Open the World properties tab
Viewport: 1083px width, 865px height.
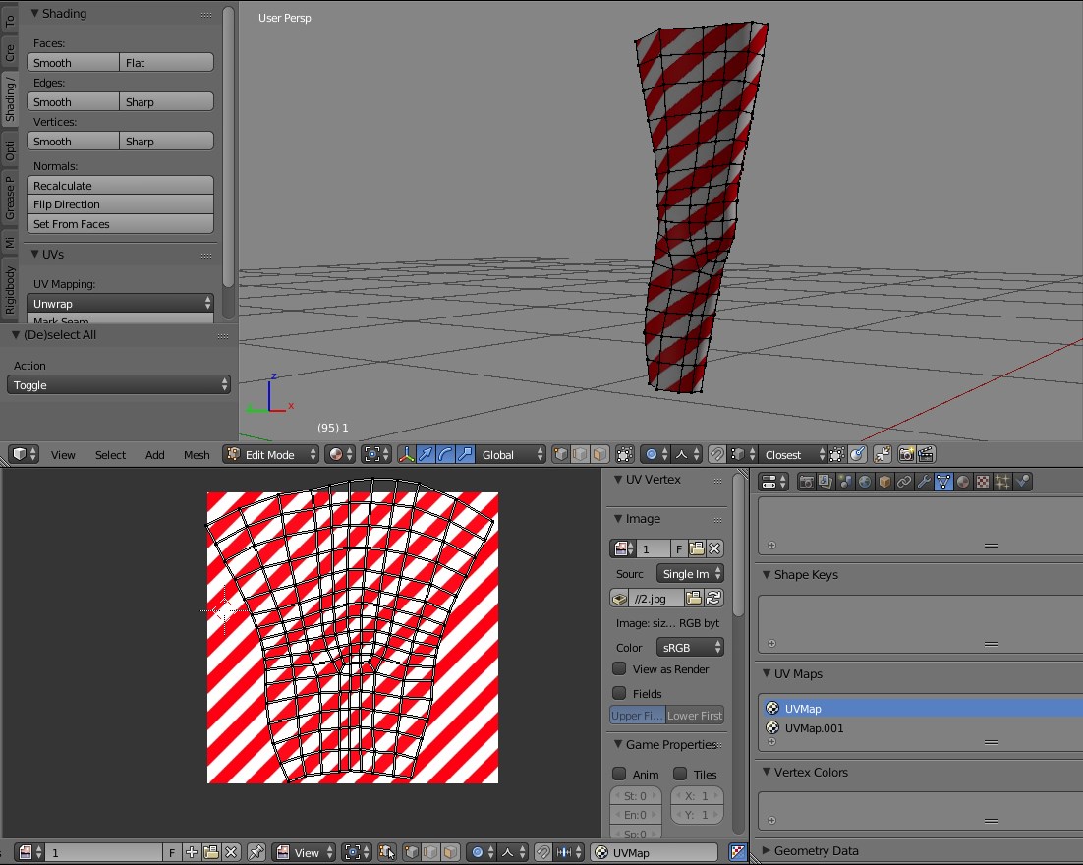865,482
